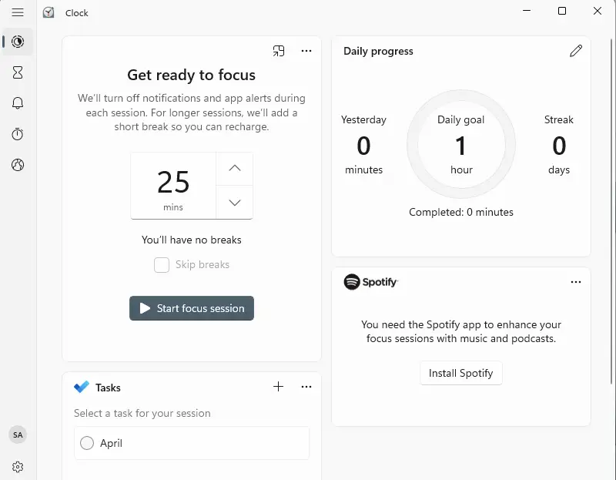Open the Clock app settings
Viewport: 616px width, 480px height.
[18, 467]
